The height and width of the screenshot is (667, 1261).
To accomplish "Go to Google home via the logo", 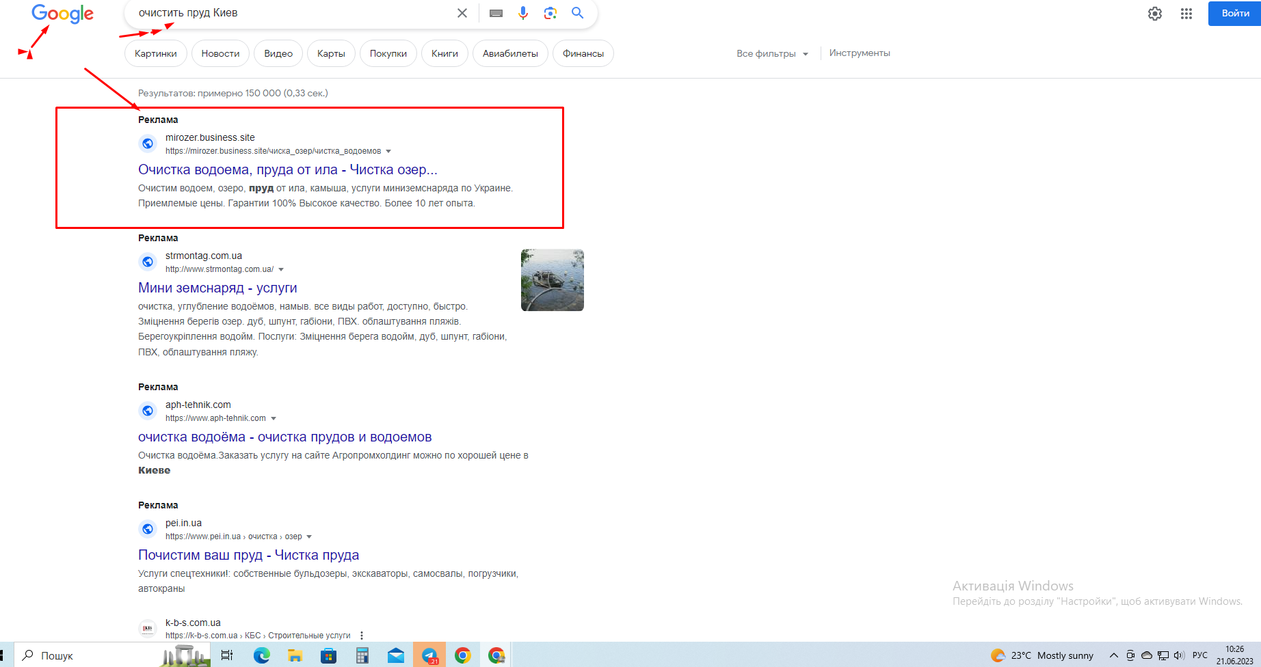I will pos(63,14).
